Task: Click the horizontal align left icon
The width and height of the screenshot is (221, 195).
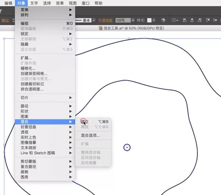Action: (x=185, y=20)
